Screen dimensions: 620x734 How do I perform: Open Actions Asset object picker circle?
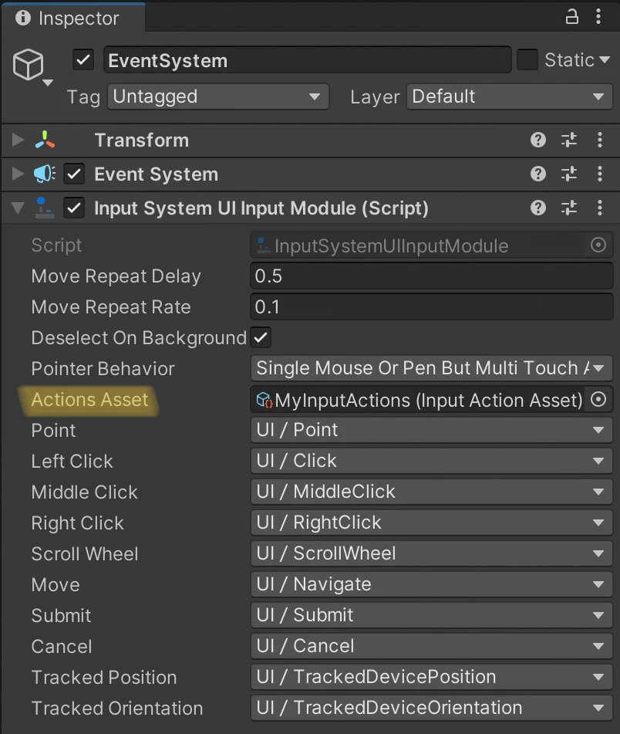click(x=598, y=399)
